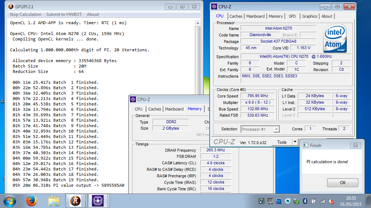Expand the Tools button dropdown arrow
Screen dimensions: 371x208
coord(295,142)
